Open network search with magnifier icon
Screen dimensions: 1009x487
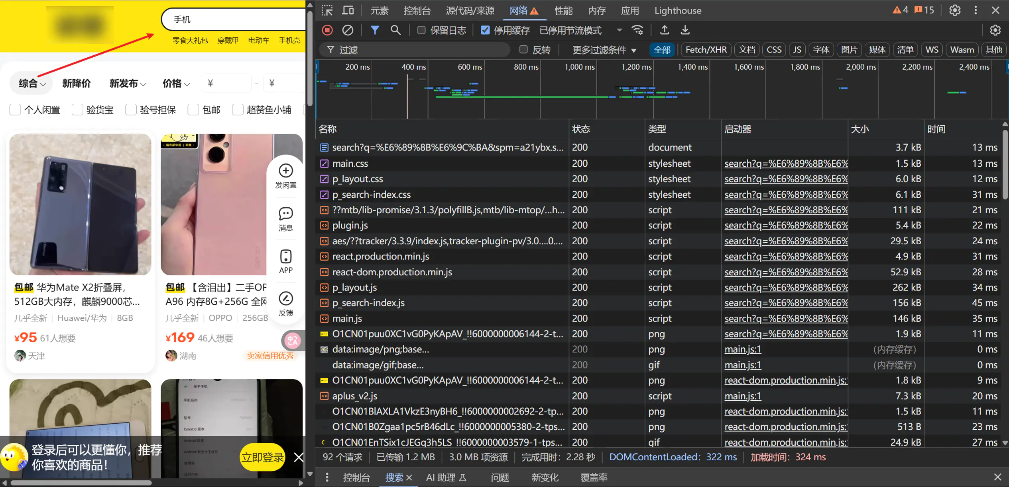click(x=395, y=30)
